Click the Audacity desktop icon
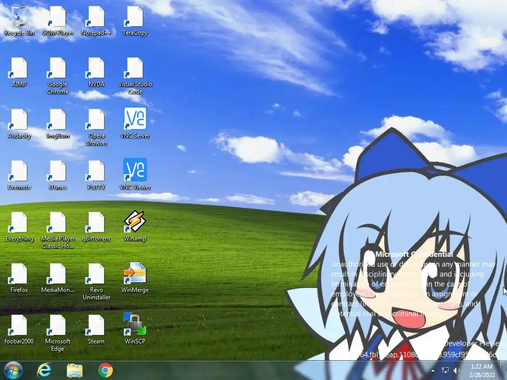Image resolution: width=507 pixels, height=380 pixels. point(19,123)
